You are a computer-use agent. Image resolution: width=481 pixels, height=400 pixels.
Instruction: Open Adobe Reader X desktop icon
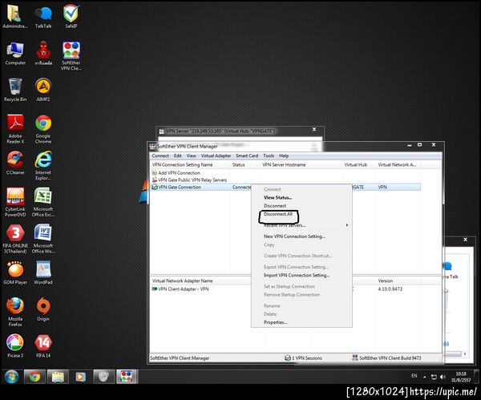point(15,129)
